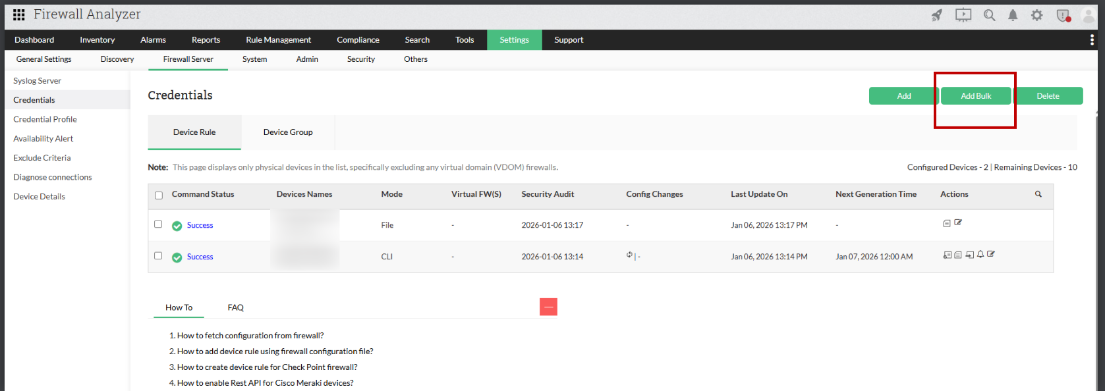The image size is (1105, 391).
Task: Open Device Details in sidebar
Action: 39,197
